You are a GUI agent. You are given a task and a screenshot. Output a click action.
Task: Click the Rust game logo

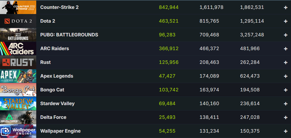(x=18, y=62)
